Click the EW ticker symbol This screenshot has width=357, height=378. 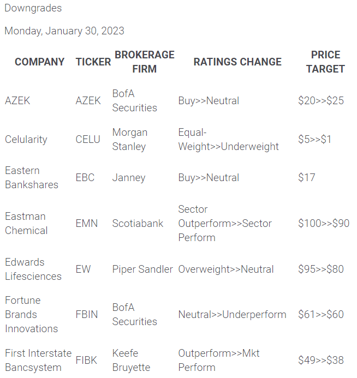tap(83, 269)
